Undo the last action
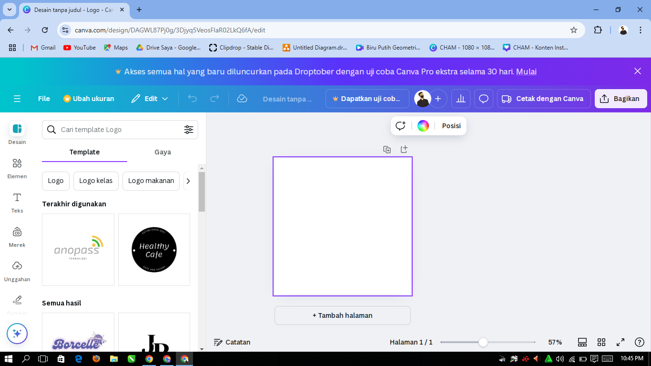651x366 pixels. [x=193, y=99]
